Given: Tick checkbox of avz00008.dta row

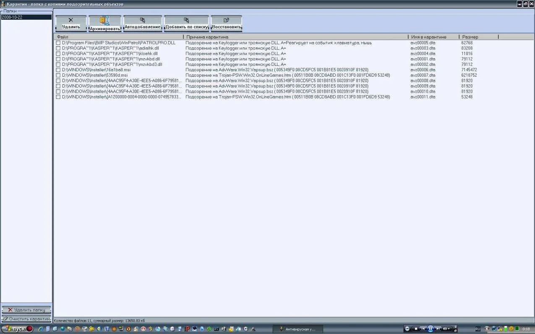Looking at the screenshot, I should coord(58,81).
